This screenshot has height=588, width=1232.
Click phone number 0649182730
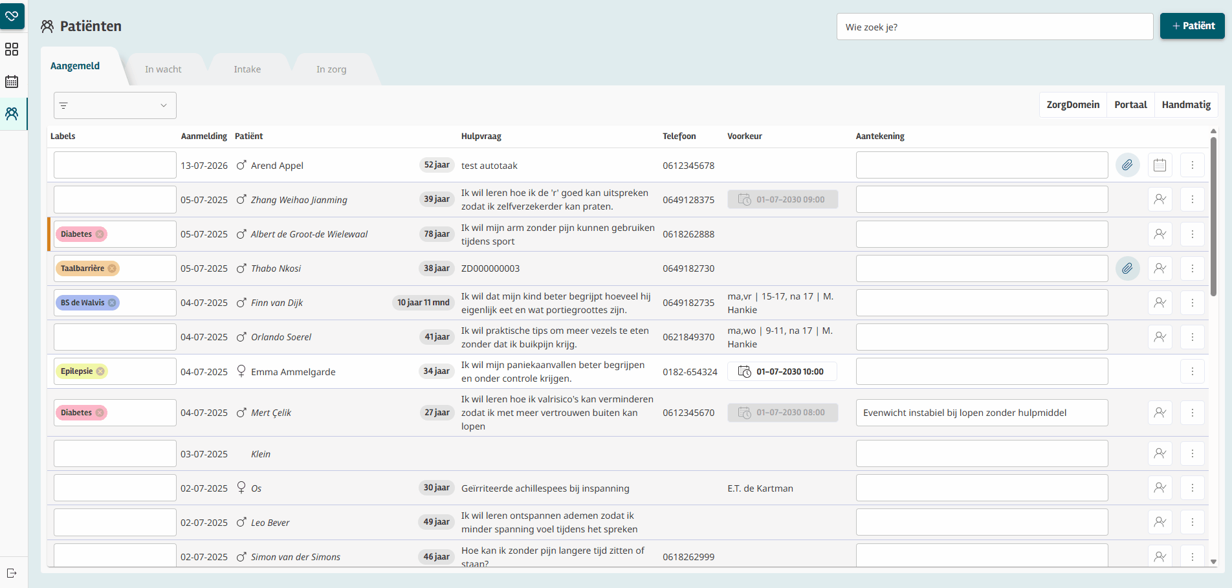pos(688,268)
